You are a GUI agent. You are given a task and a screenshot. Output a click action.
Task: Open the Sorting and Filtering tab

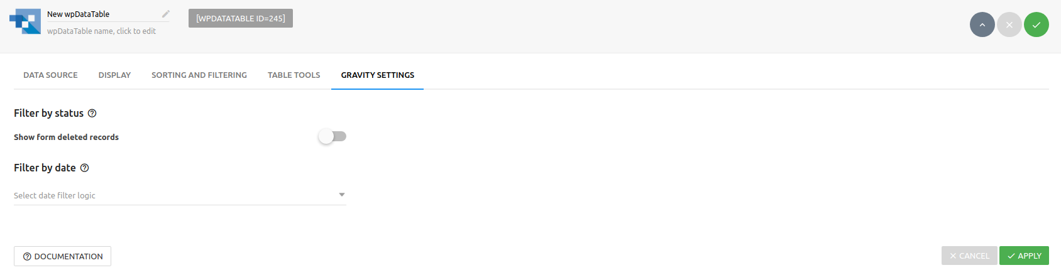coord(199,75)
